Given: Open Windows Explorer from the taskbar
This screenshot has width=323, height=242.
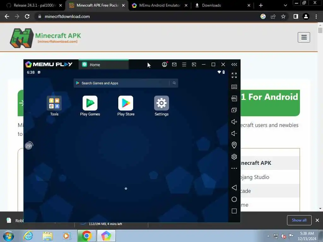Looking at the screenshot, I should [x=48, y=236].
